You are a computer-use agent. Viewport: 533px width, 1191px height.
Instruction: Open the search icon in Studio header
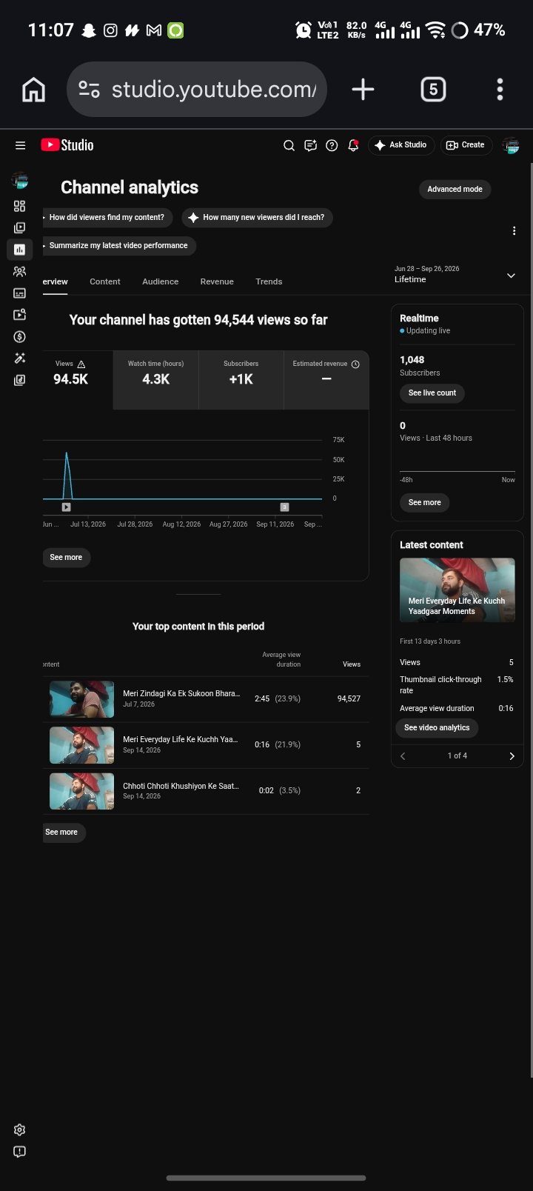click(x=289, y=145)
